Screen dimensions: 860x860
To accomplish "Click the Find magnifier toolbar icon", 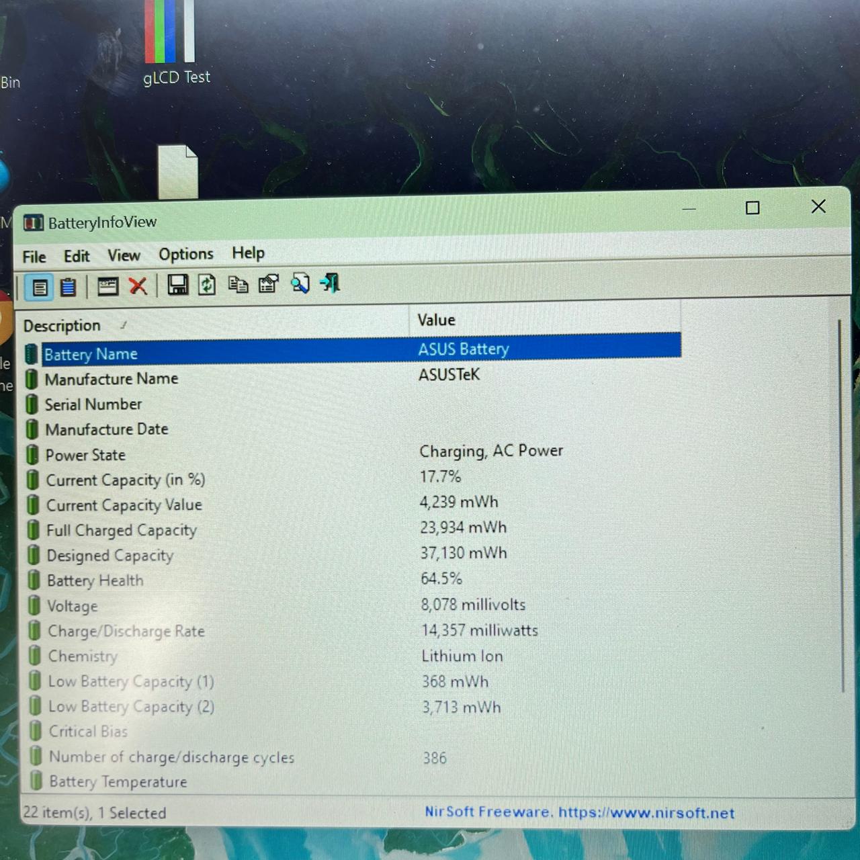I will [300, 284].
